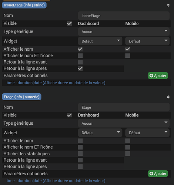Open Mobile Widget dropdown for Etage

coord(147,133)
